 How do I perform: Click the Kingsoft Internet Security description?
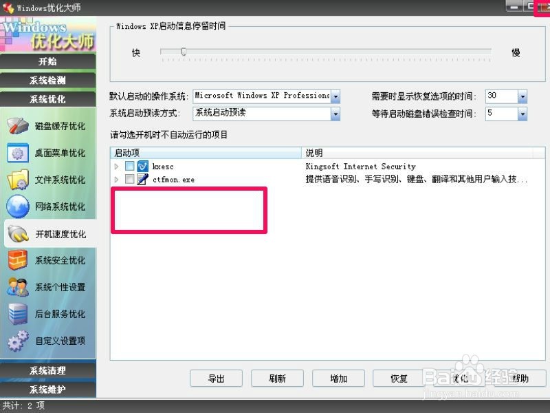pos(360,167)
